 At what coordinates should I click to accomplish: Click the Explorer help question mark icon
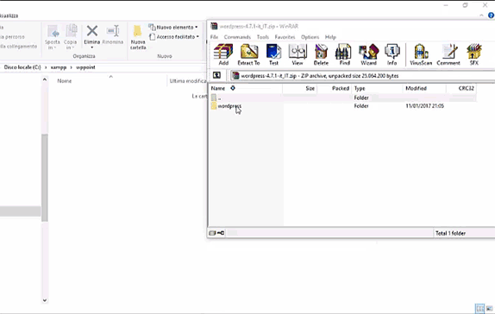pos(491,16)
